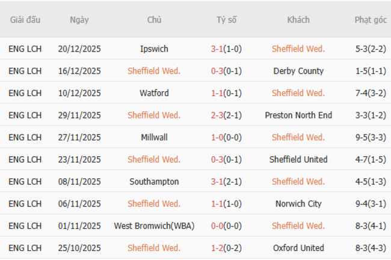Click the 2-3 score against Preston
This screenshot has width=391, height=260.
point(217,115)
